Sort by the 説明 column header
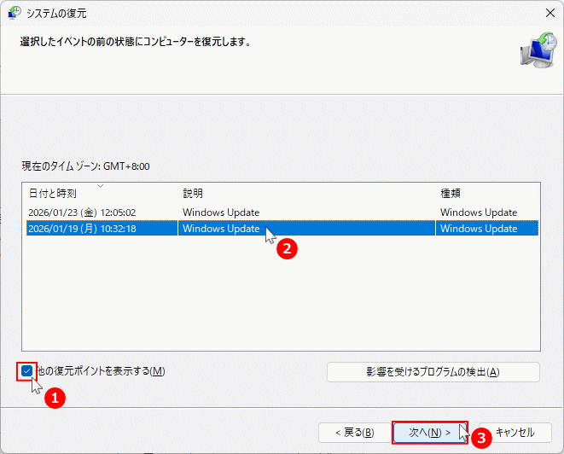 click(x=193, y=194)
